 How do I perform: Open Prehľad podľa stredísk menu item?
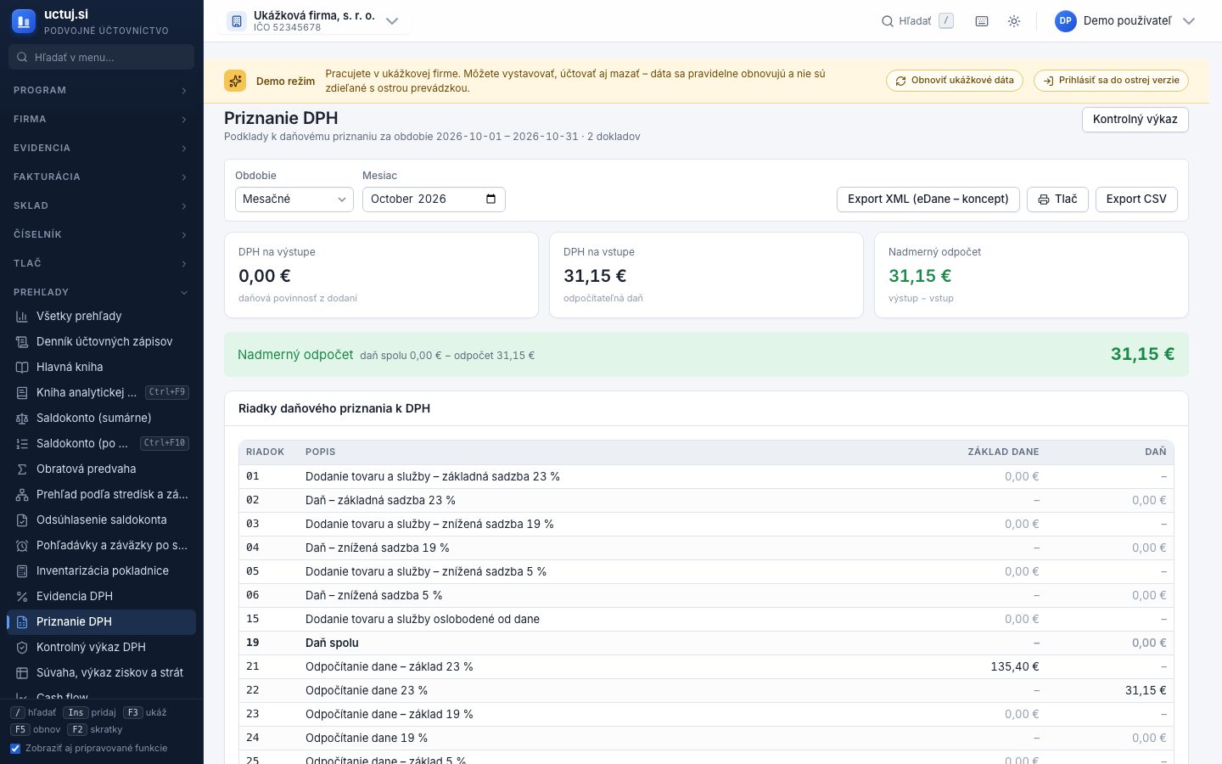[101, 494]
